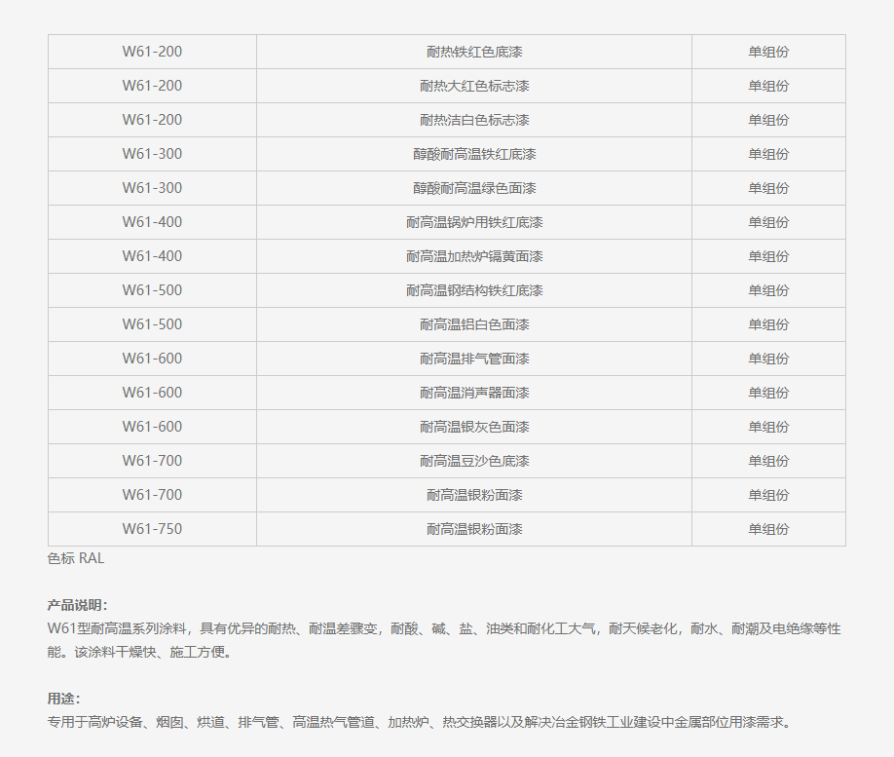Click the 耐高温锅炉用铁红底漆 cell
The width and height of the screenshot is (894, 757).
[472, 221]
